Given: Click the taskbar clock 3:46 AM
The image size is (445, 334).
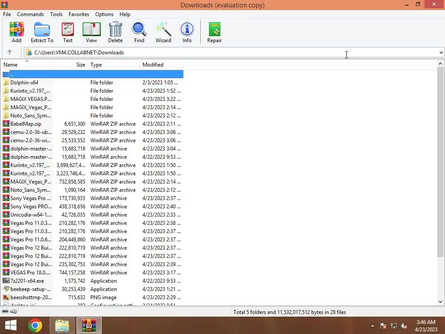Looking at the screenshot, I should pos(426,322).
